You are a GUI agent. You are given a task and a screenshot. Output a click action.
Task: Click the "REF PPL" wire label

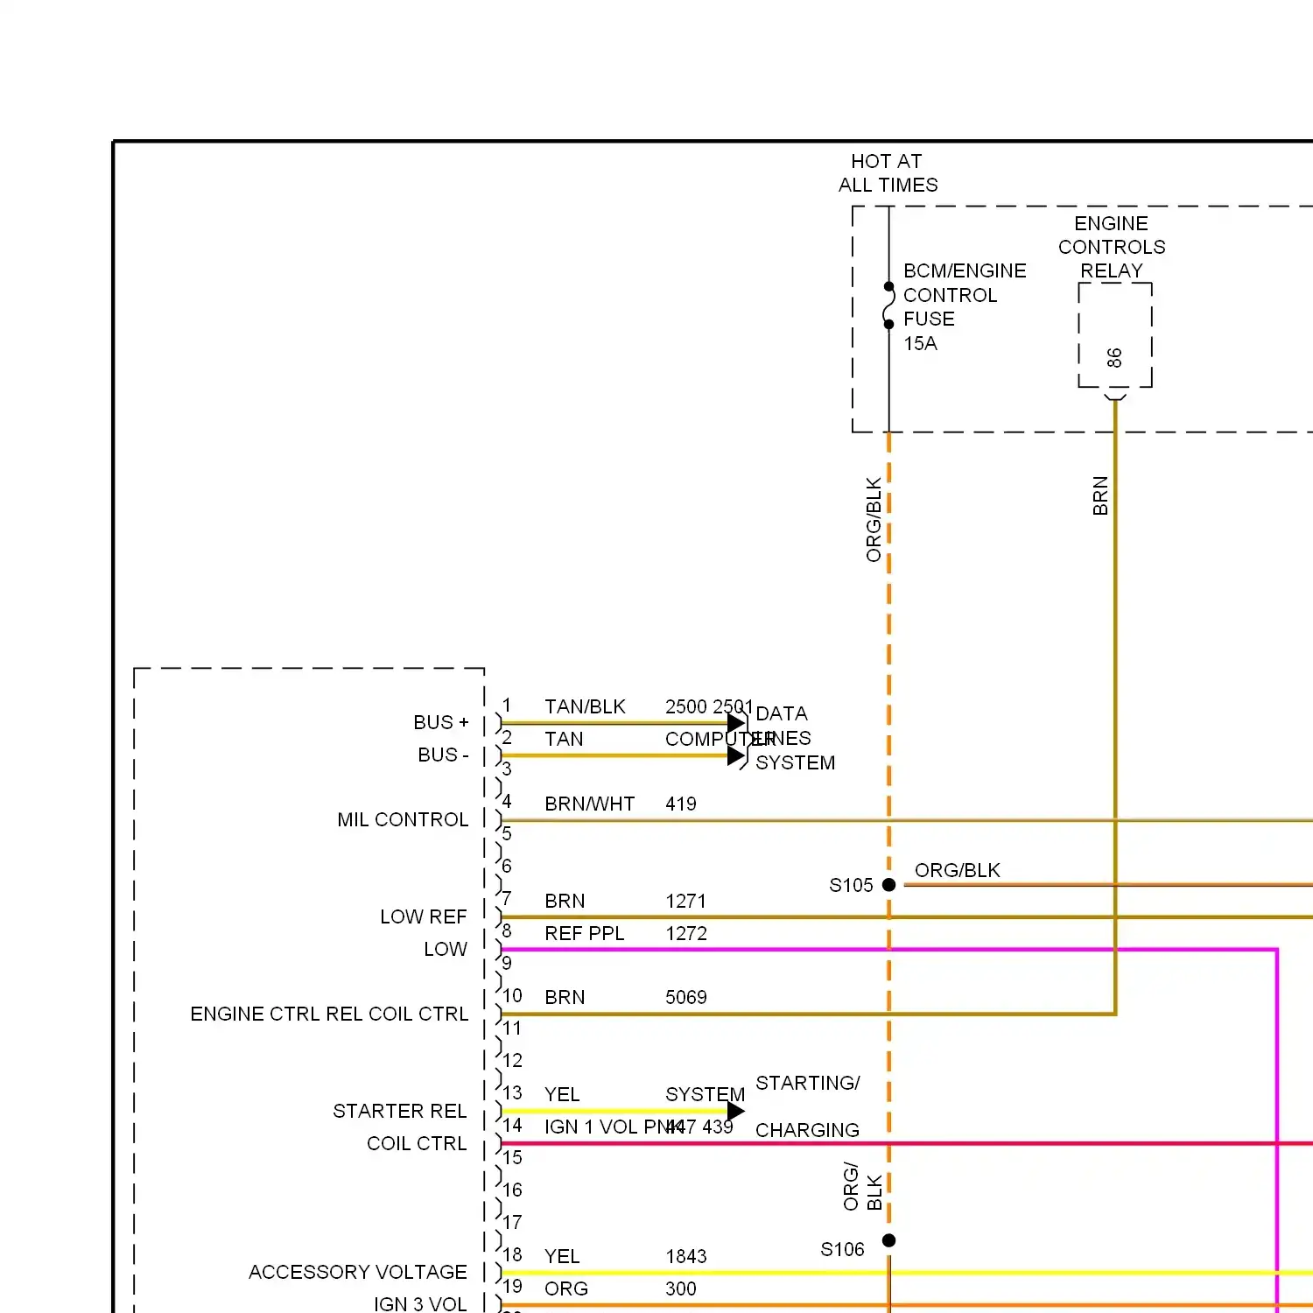click(x=585, y=933)
